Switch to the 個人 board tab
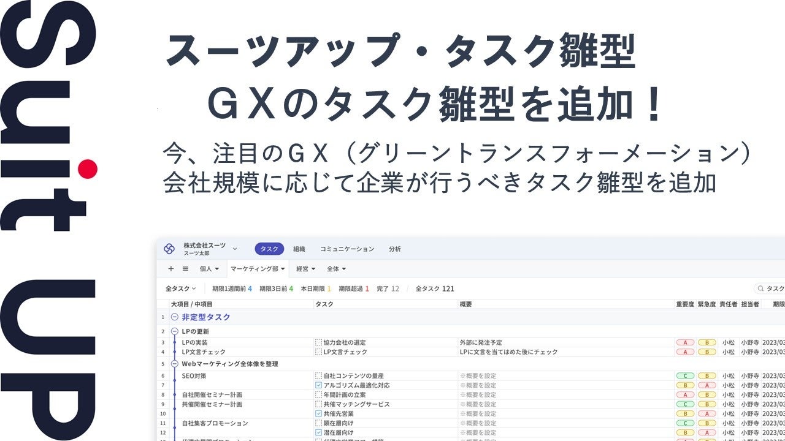785x441 pixels. (205, 269)
